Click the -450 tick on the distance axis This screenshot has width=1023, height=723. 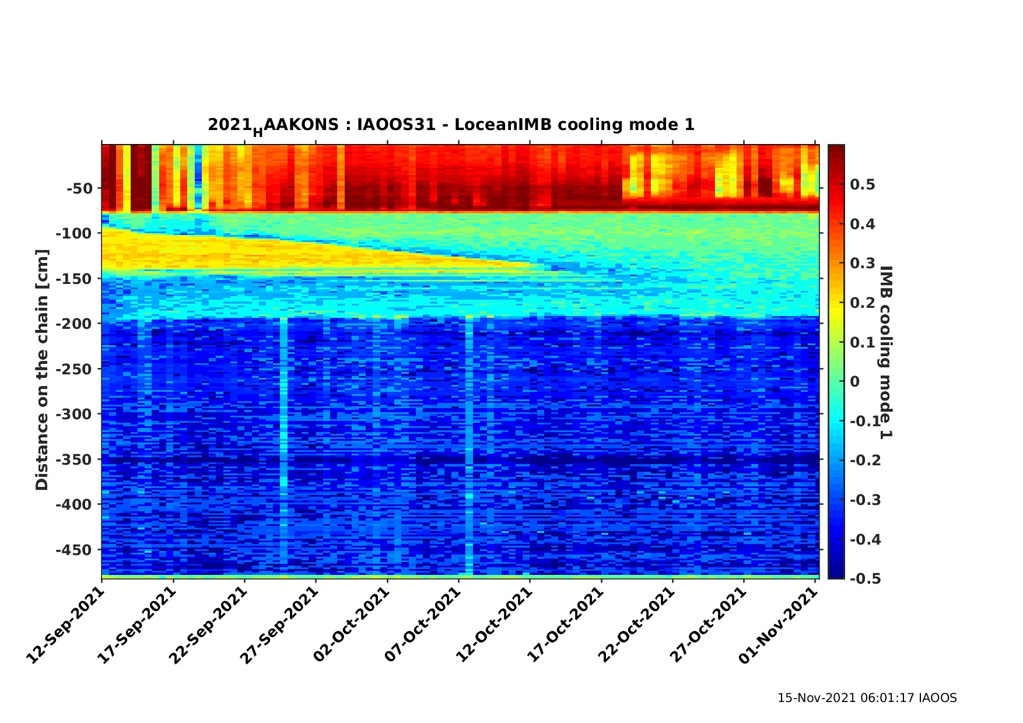click(x=75, y=550)
